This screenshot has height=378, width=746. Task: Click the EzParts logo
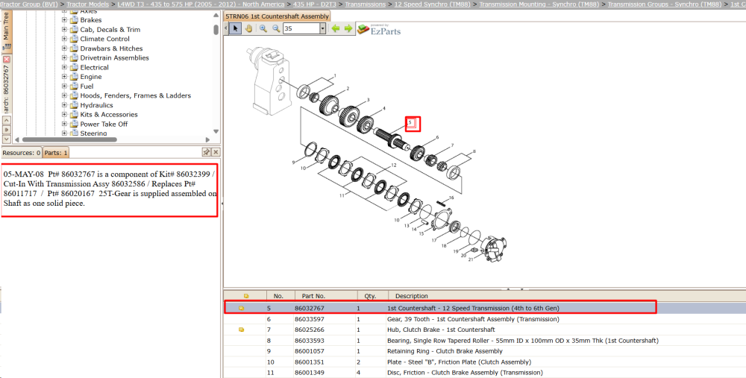point(379,30)
